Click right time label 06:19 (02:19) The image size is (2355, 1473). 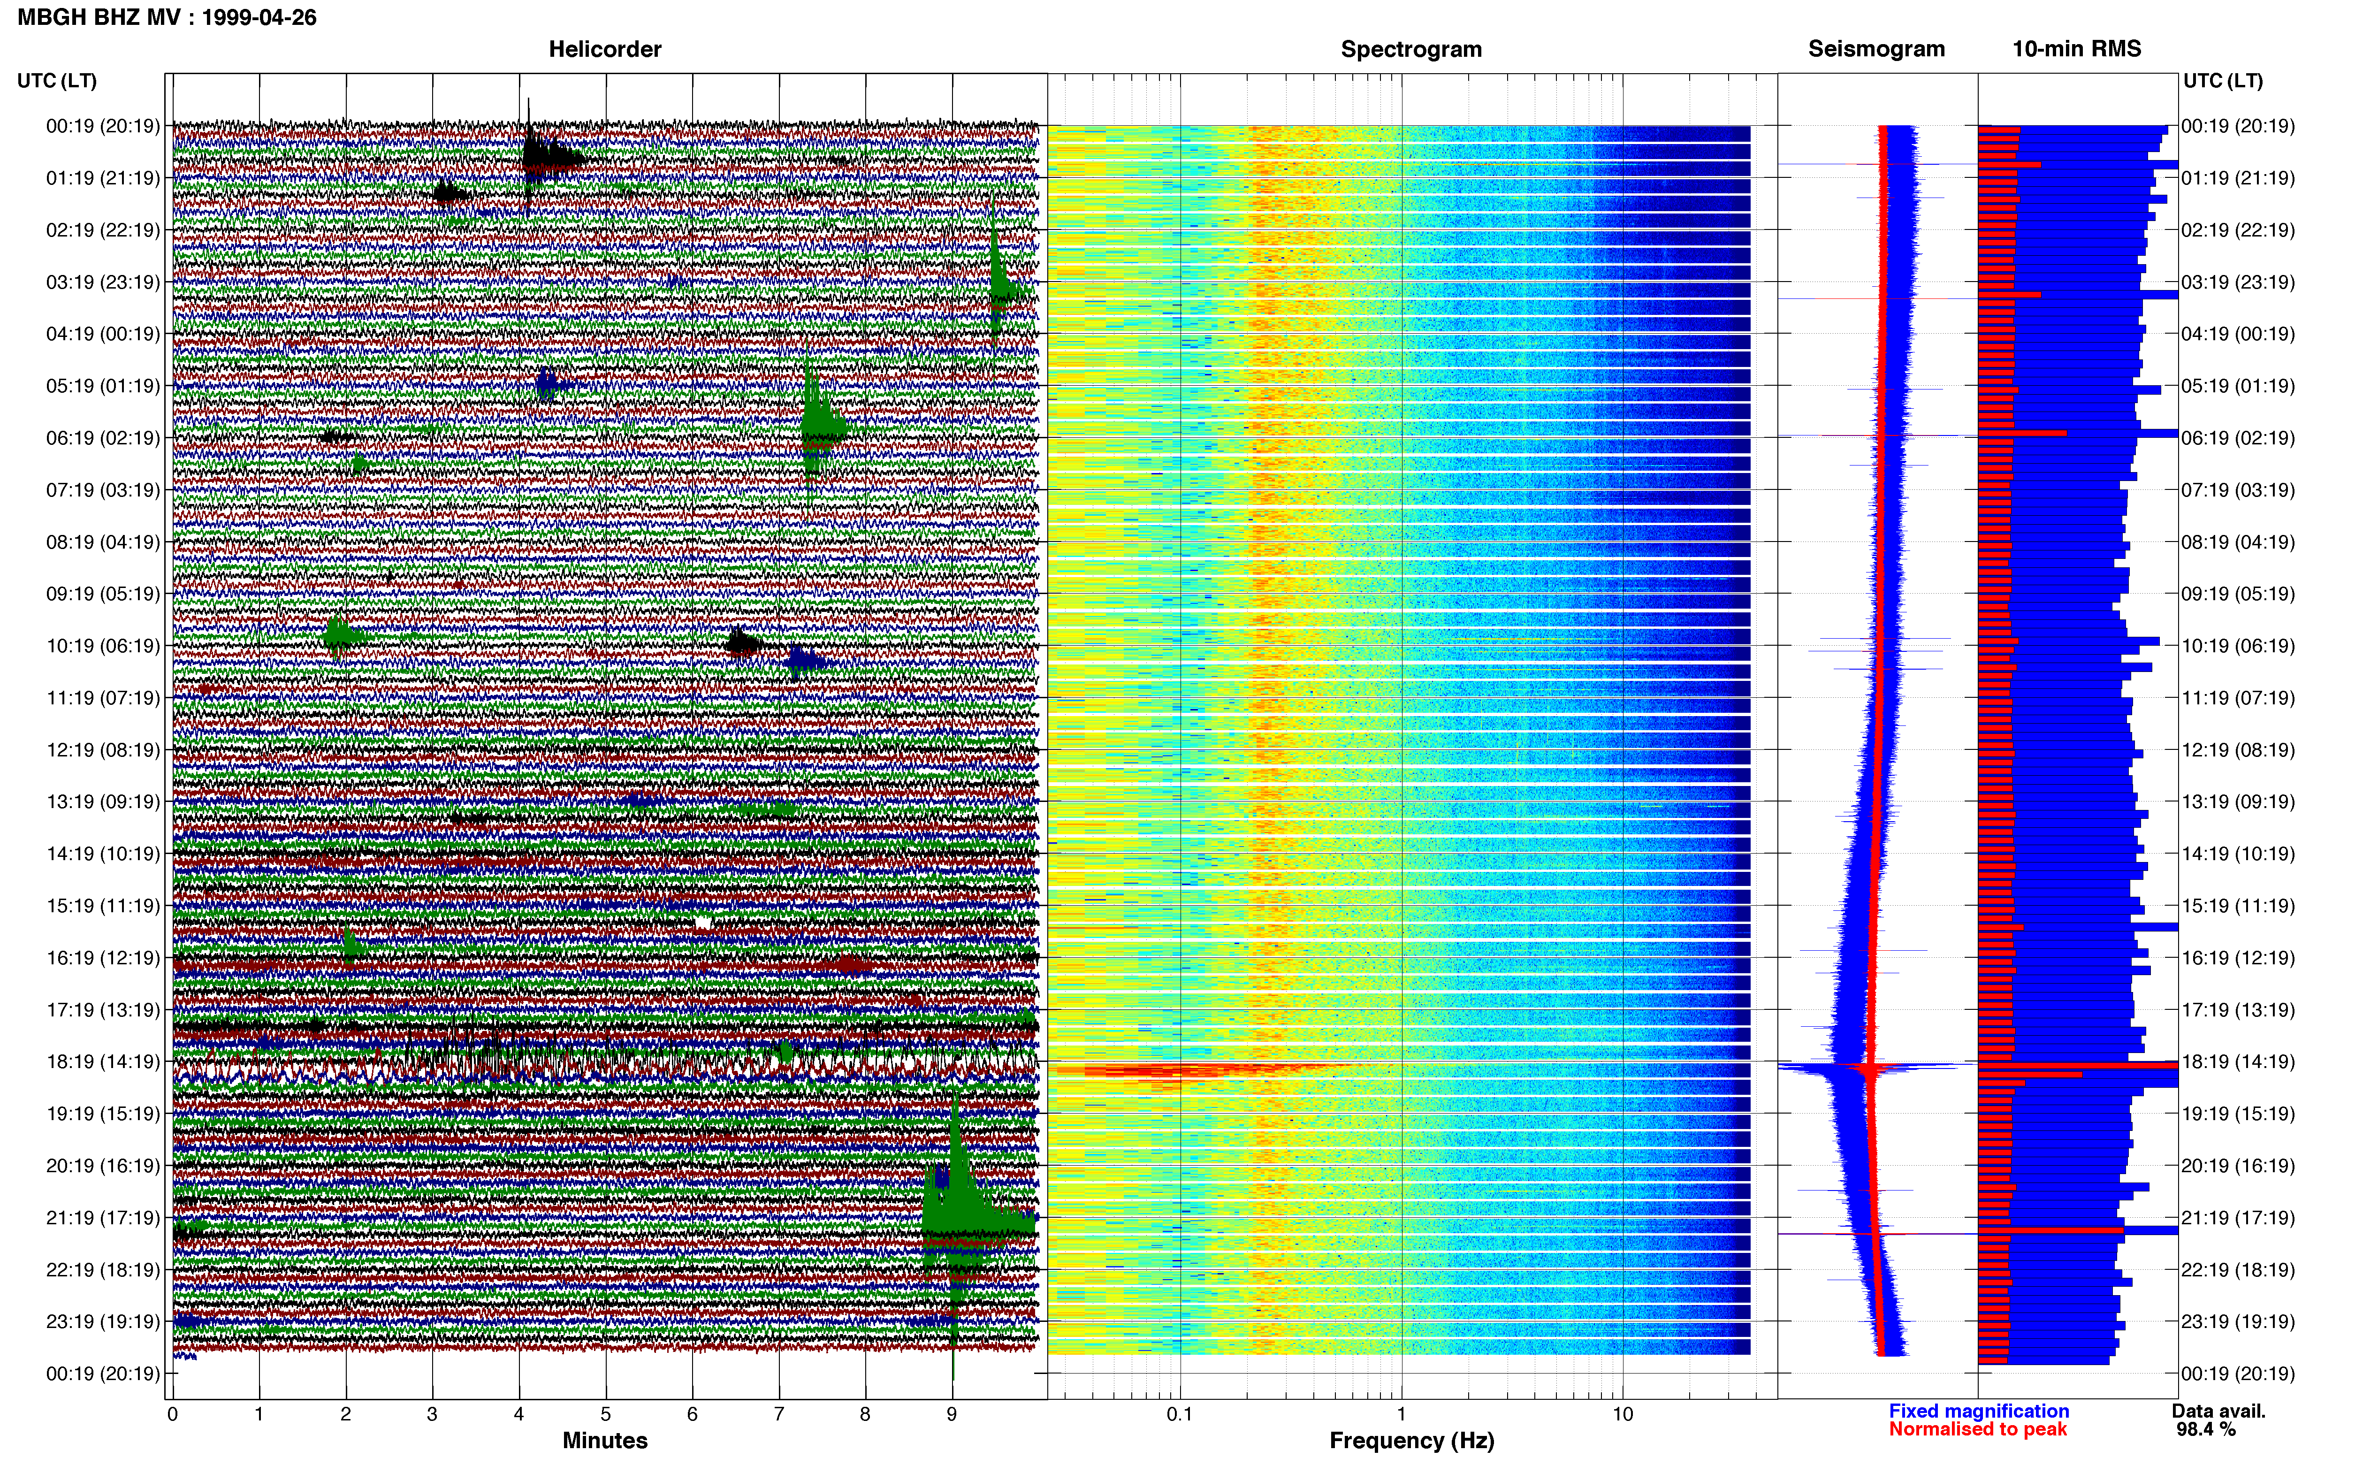coord(2237,437)
